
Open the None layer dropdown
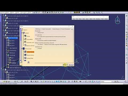[33, 13]
